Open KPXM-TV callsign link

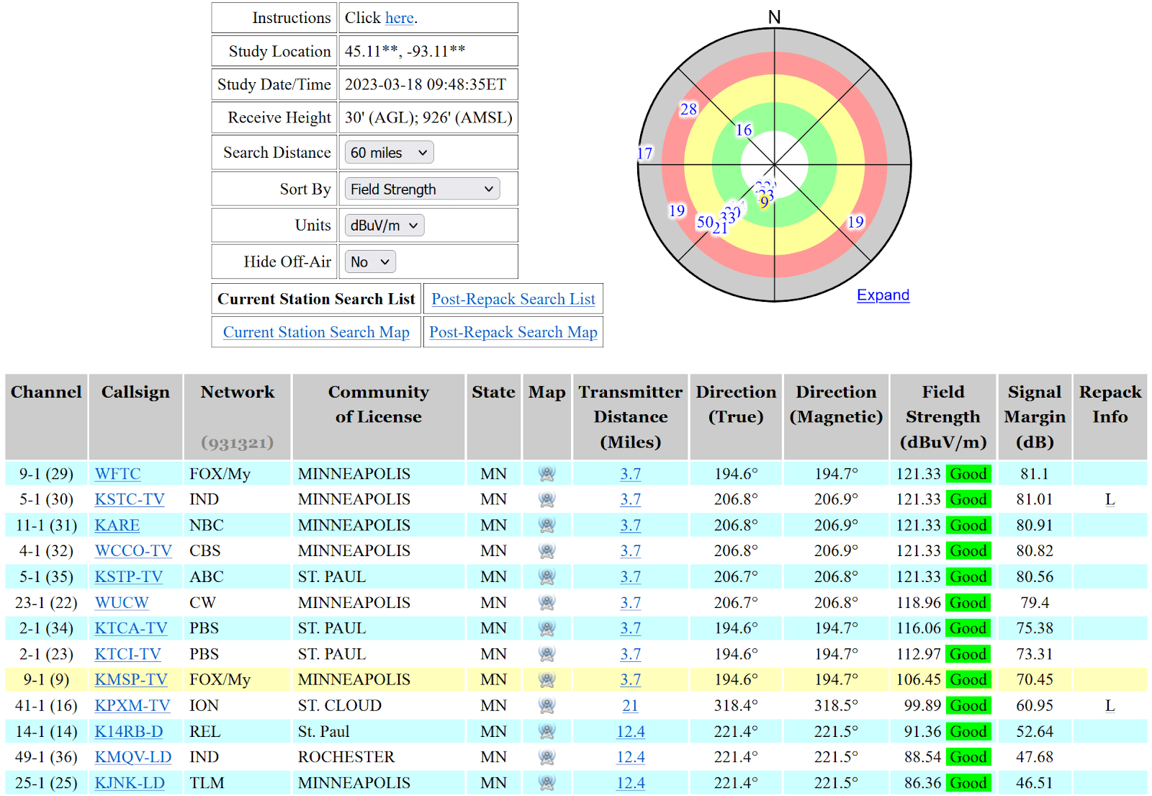coord(132,705)
